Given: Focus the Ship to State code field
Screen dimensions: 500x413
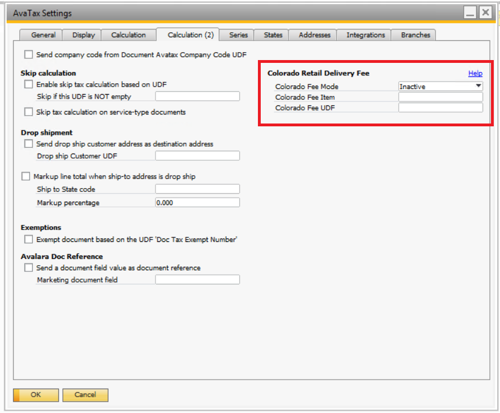Looking at the screenshot, I should [197, 189].
